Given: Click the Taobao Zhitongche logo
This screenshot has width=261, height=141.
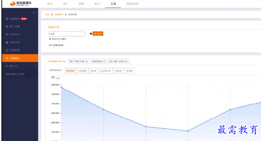Looking at the screenshot, I should tap(21, 4).
